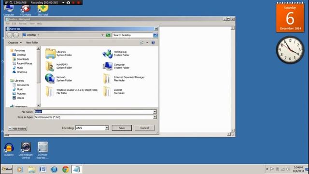Screen dimensions: 309x174
Task: Open Computer icon on the desktop
Action: point(9,11)
